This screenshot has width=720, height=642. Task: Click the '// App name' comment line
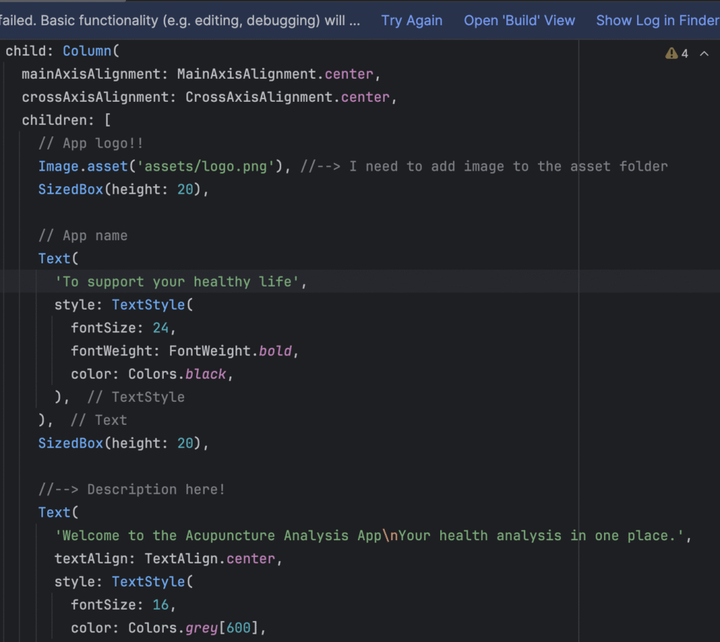[x=83, y=235]
